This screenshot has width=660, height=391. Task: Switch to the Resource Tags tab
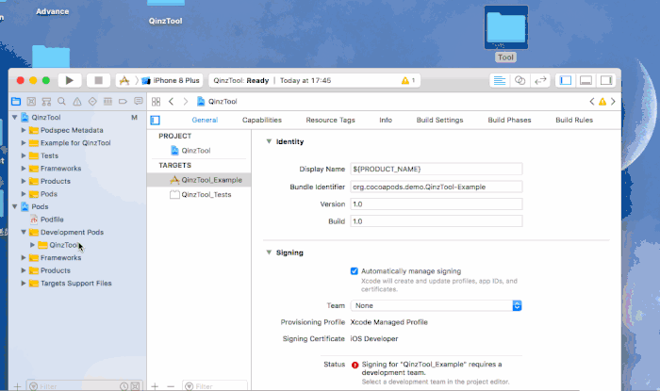[330, 120]
